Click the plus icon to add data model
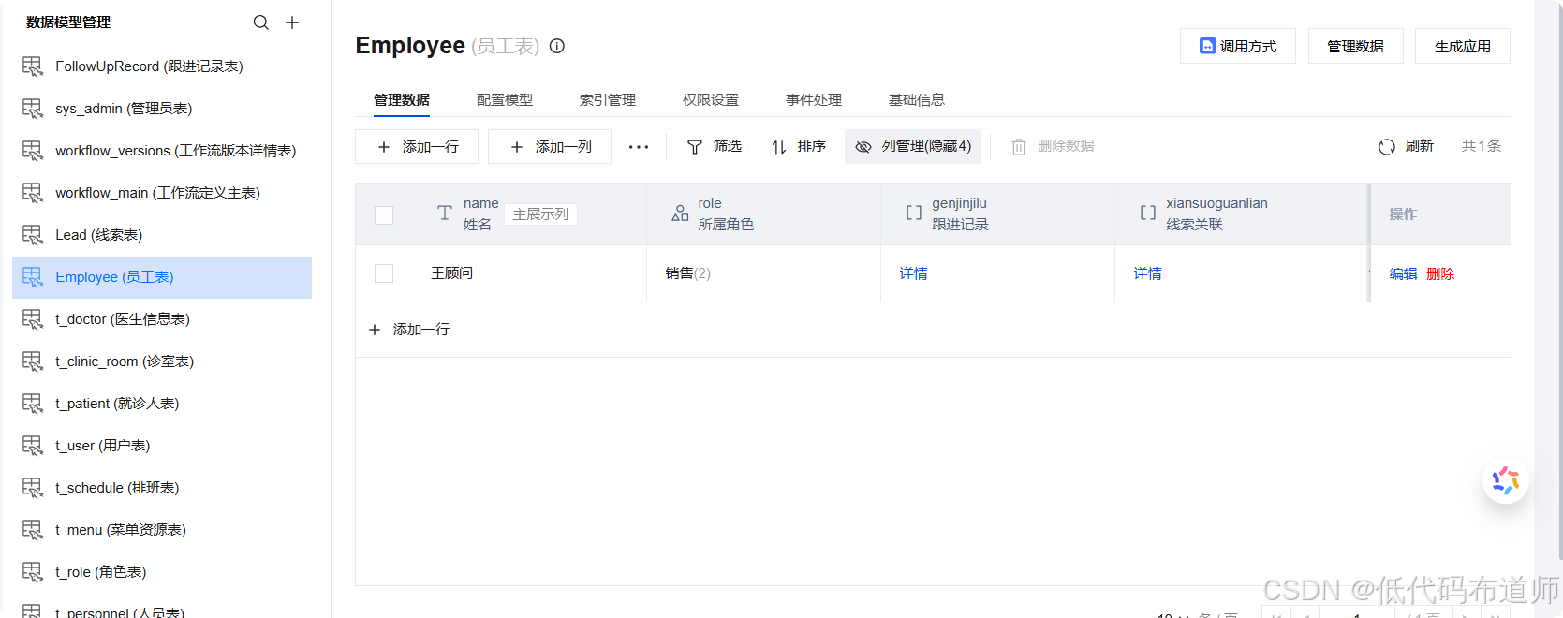The height and width of the screenshot is (618, 1563). click(292, 22)
